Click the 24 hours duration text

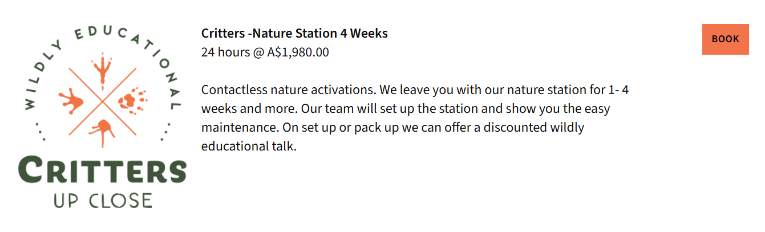[225, 52]
